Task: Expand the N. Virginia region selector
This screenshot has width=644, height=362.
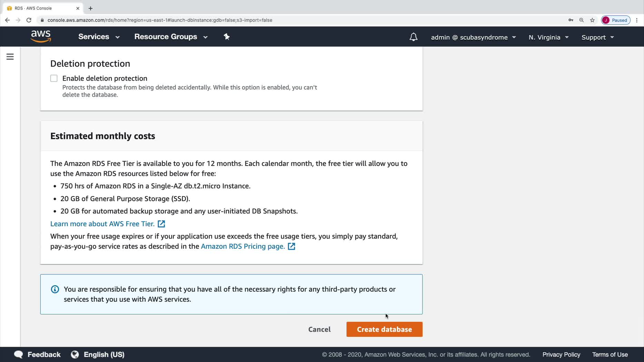Action: point(548,37)
